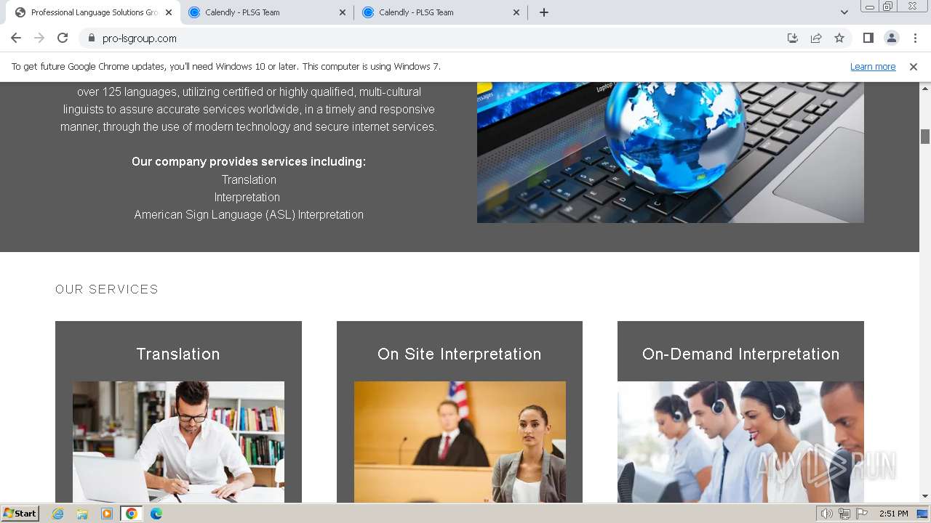Viewport: 931px width, 523px height.
Task: Click the taskbar clock showing 2:51 PM
Action: tap(894, 514)
